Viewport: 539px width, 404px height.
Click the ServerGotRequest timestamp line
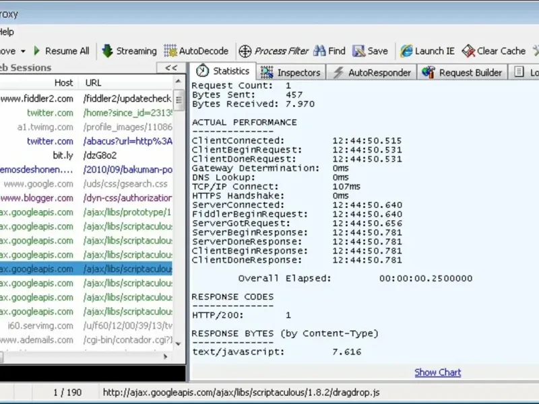[x=296, y=224]
